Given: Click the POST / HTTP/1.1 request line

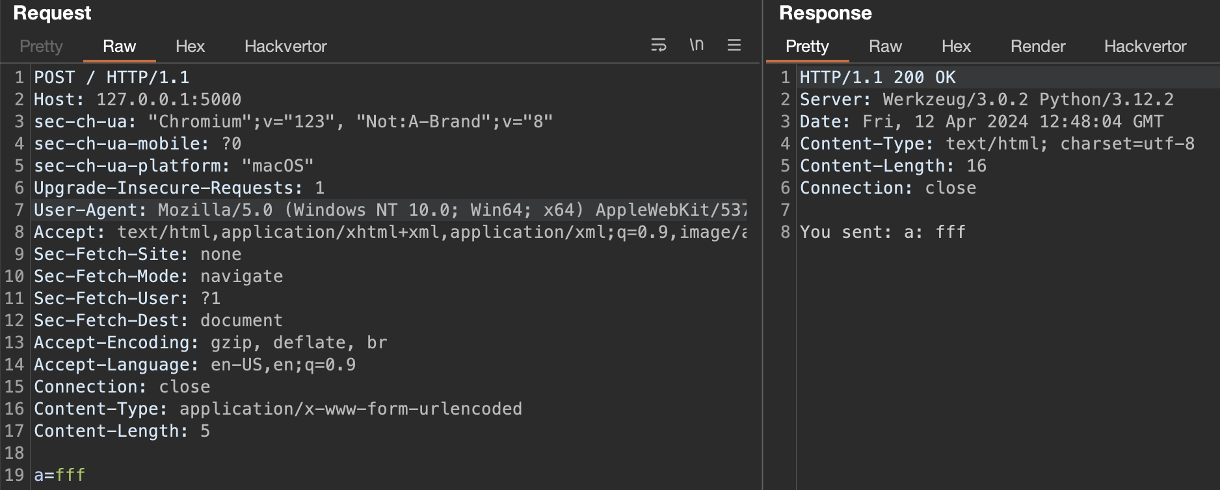Looking at the screenshot, I should tap(111, 77).
